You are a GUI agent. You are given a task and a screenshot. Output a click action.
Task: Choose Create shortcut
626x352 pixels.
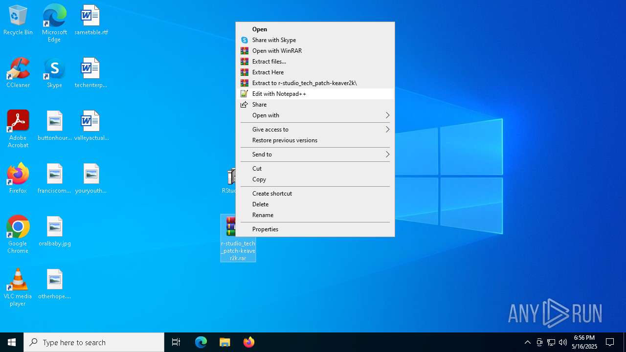point(315,194)
